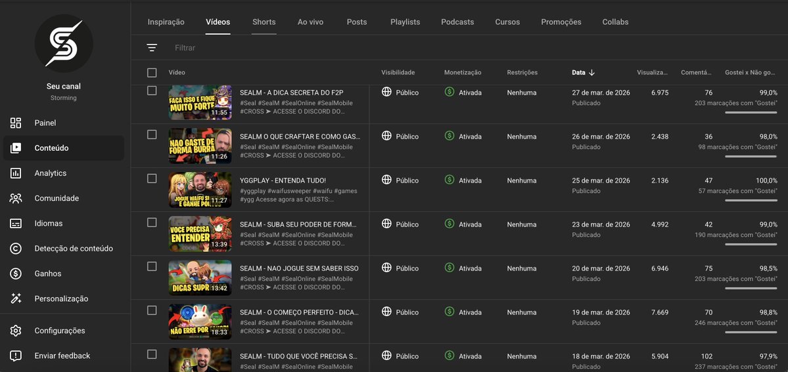Open the Analytics chart icon
788x372 pixels.
(16, 173)
